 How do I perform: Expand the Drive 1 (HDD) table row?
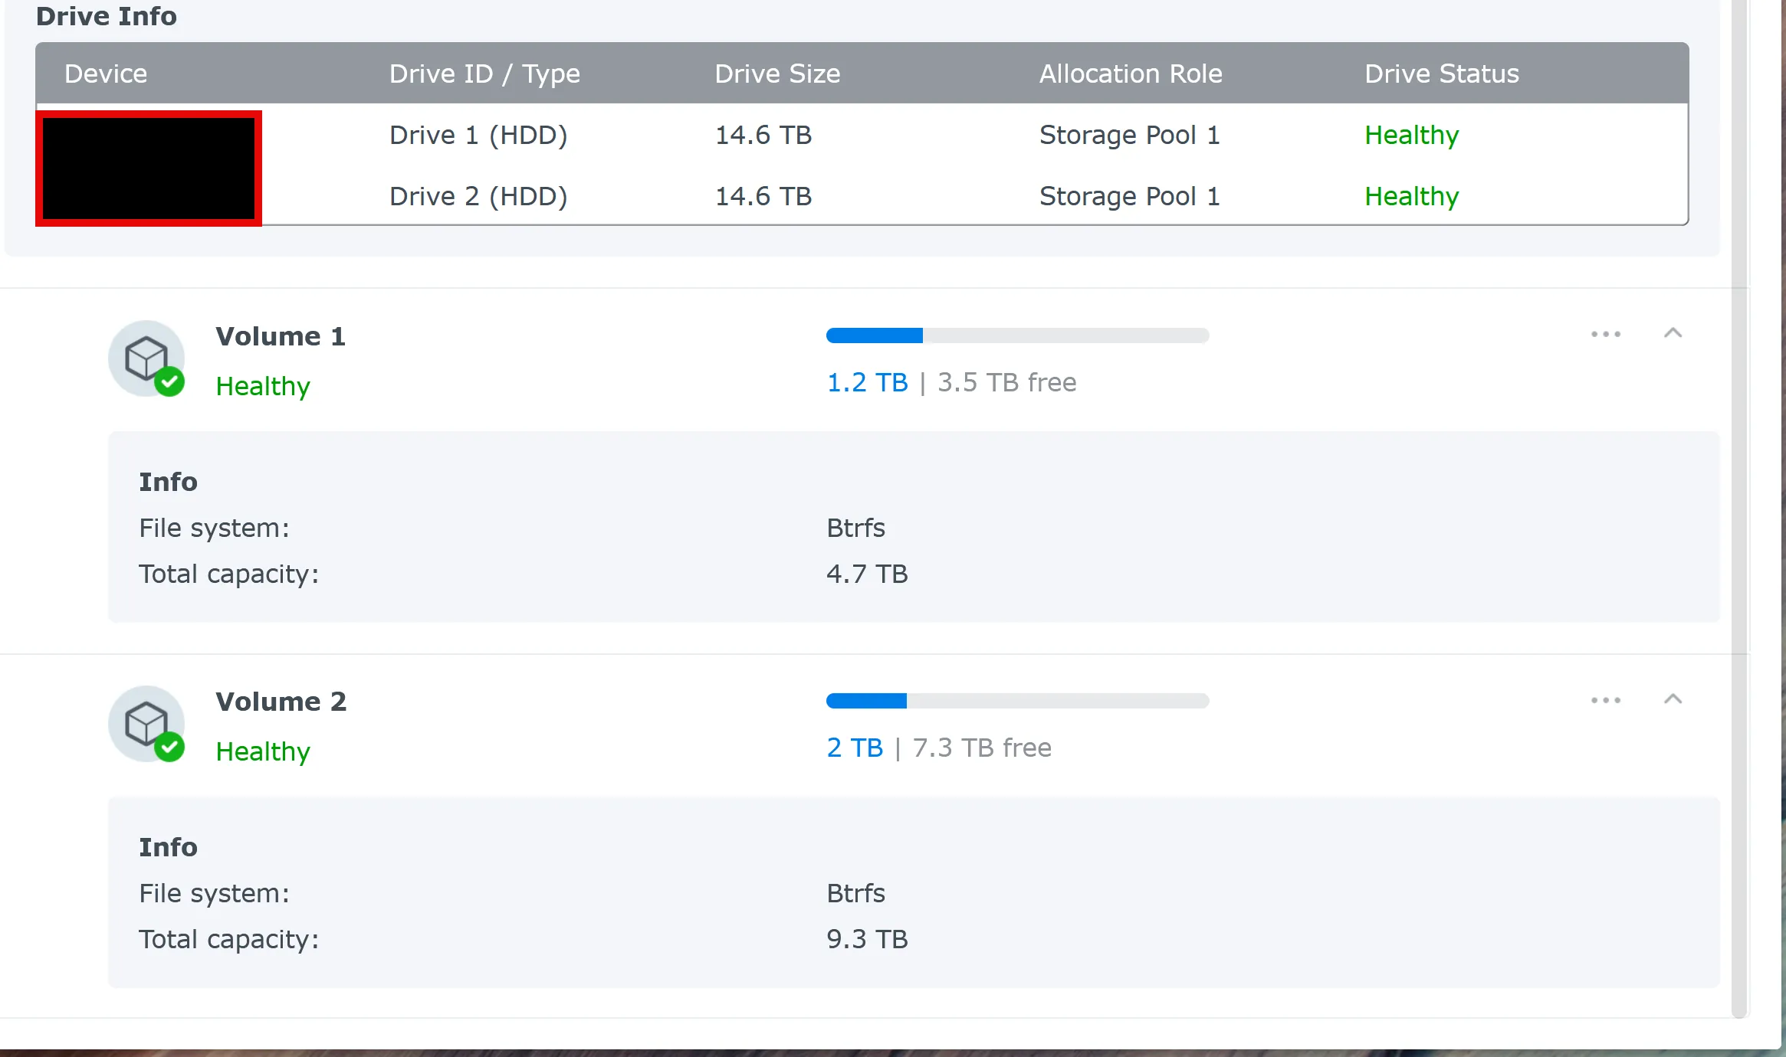(479, 135)
